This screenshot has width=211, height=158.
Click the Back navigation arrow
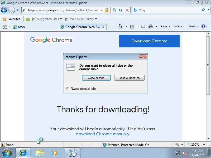pyautogui.click(x=4, y=10)
